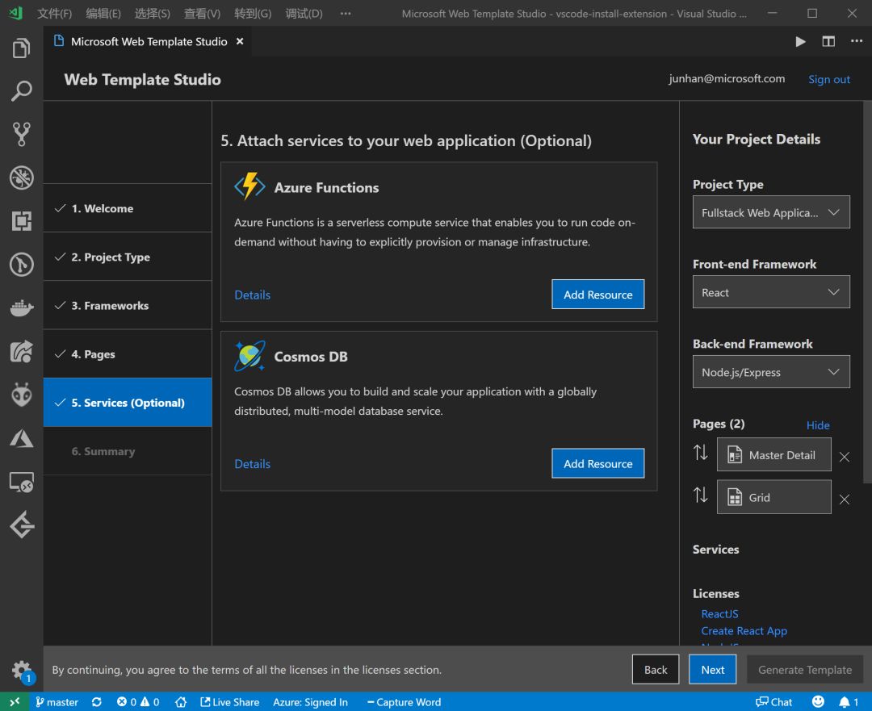Click errors and warnings count in status bar
This screenshot has width=872, height=711.
click(x=138, y=702)
